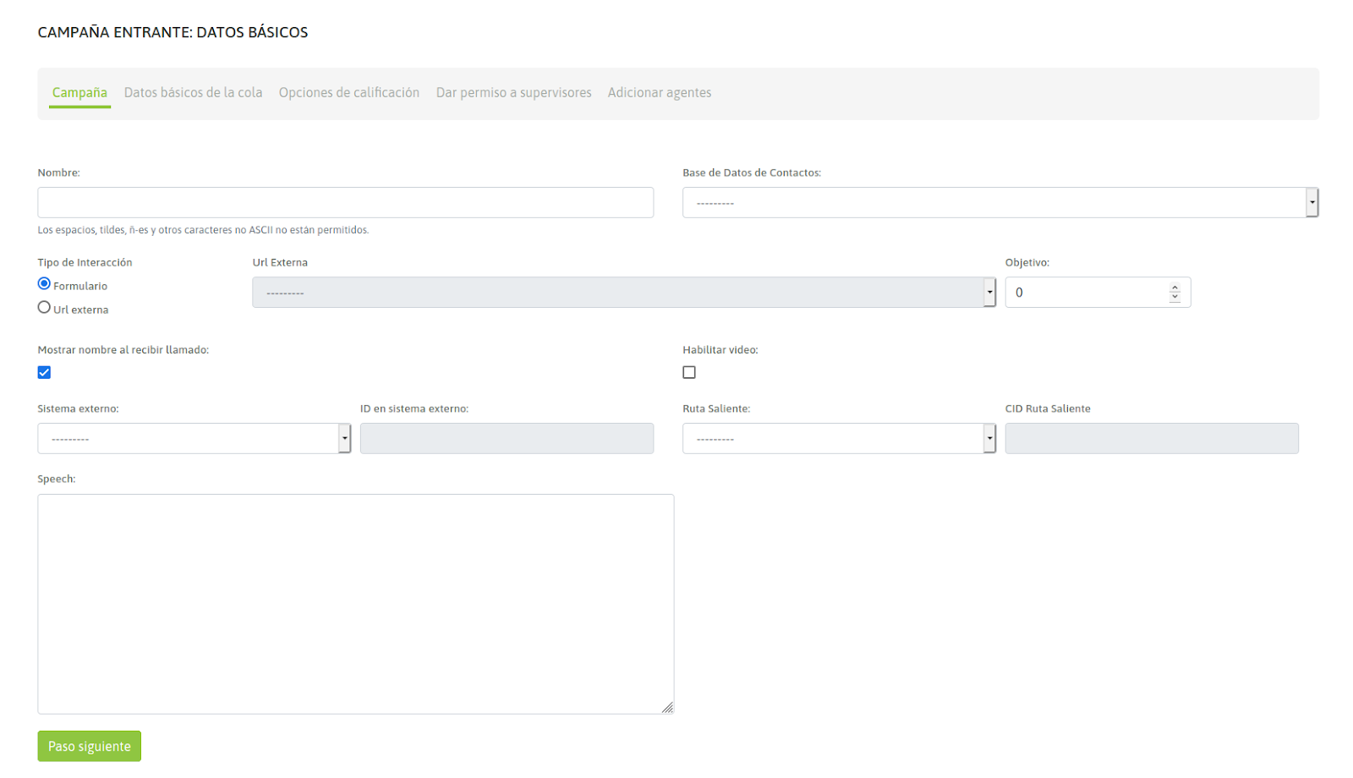
Task: Go to Opciones de calificación tab
Action: click(x=349, y=92)
